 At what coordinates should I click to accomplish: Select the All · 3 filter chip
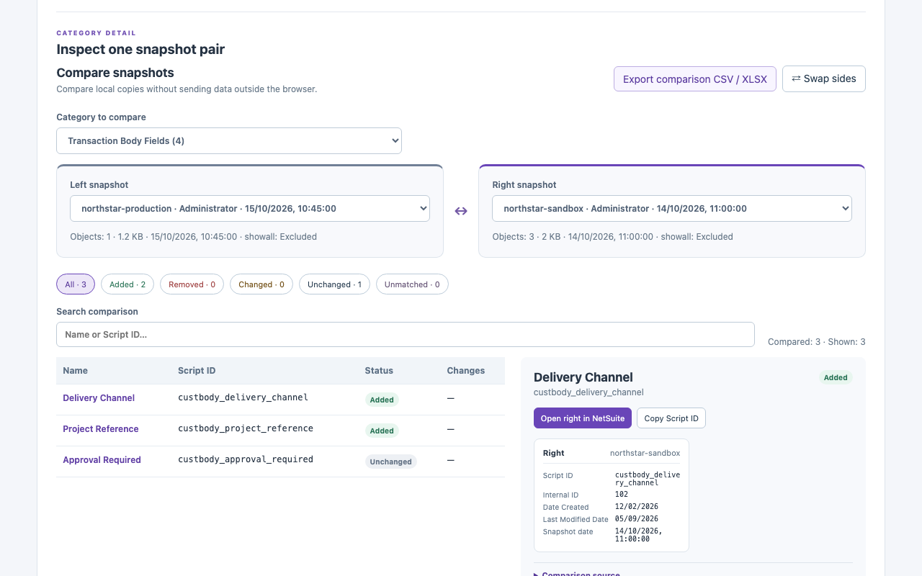click(76, 284)
